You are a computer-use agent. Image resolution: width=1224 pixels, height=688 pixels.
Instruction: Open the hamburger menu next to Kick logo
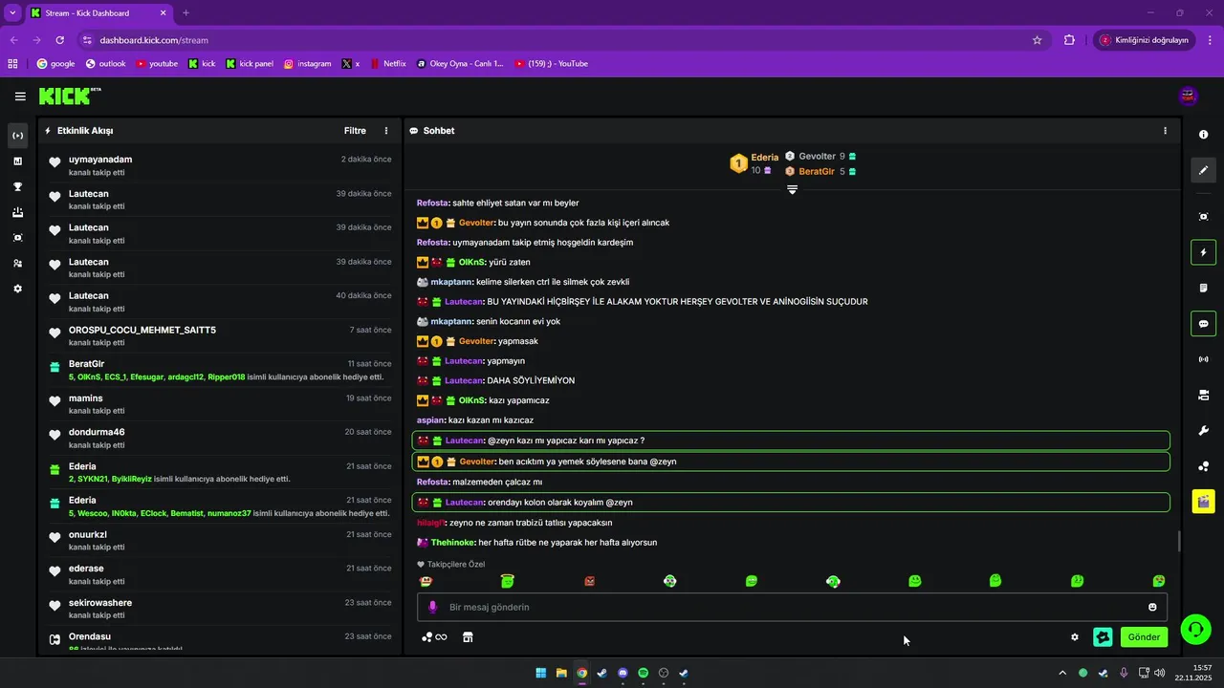pyautogui.click(x=20, y=96)
